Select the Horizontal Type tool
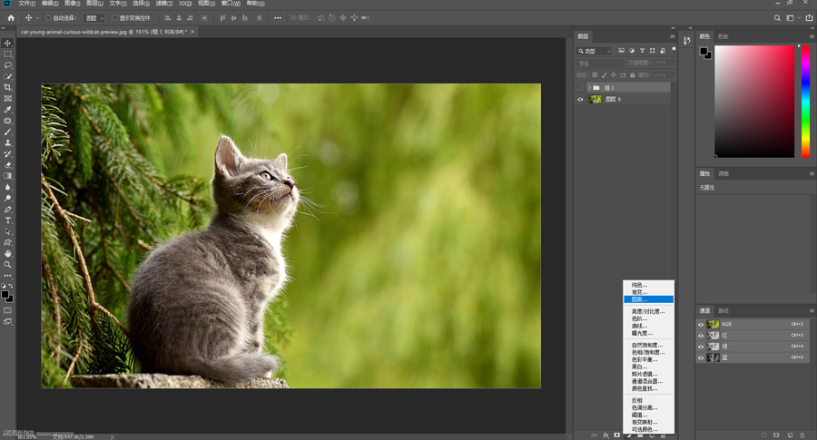The height and width of the screenshot is (440, 817). (x=8, y=220)
